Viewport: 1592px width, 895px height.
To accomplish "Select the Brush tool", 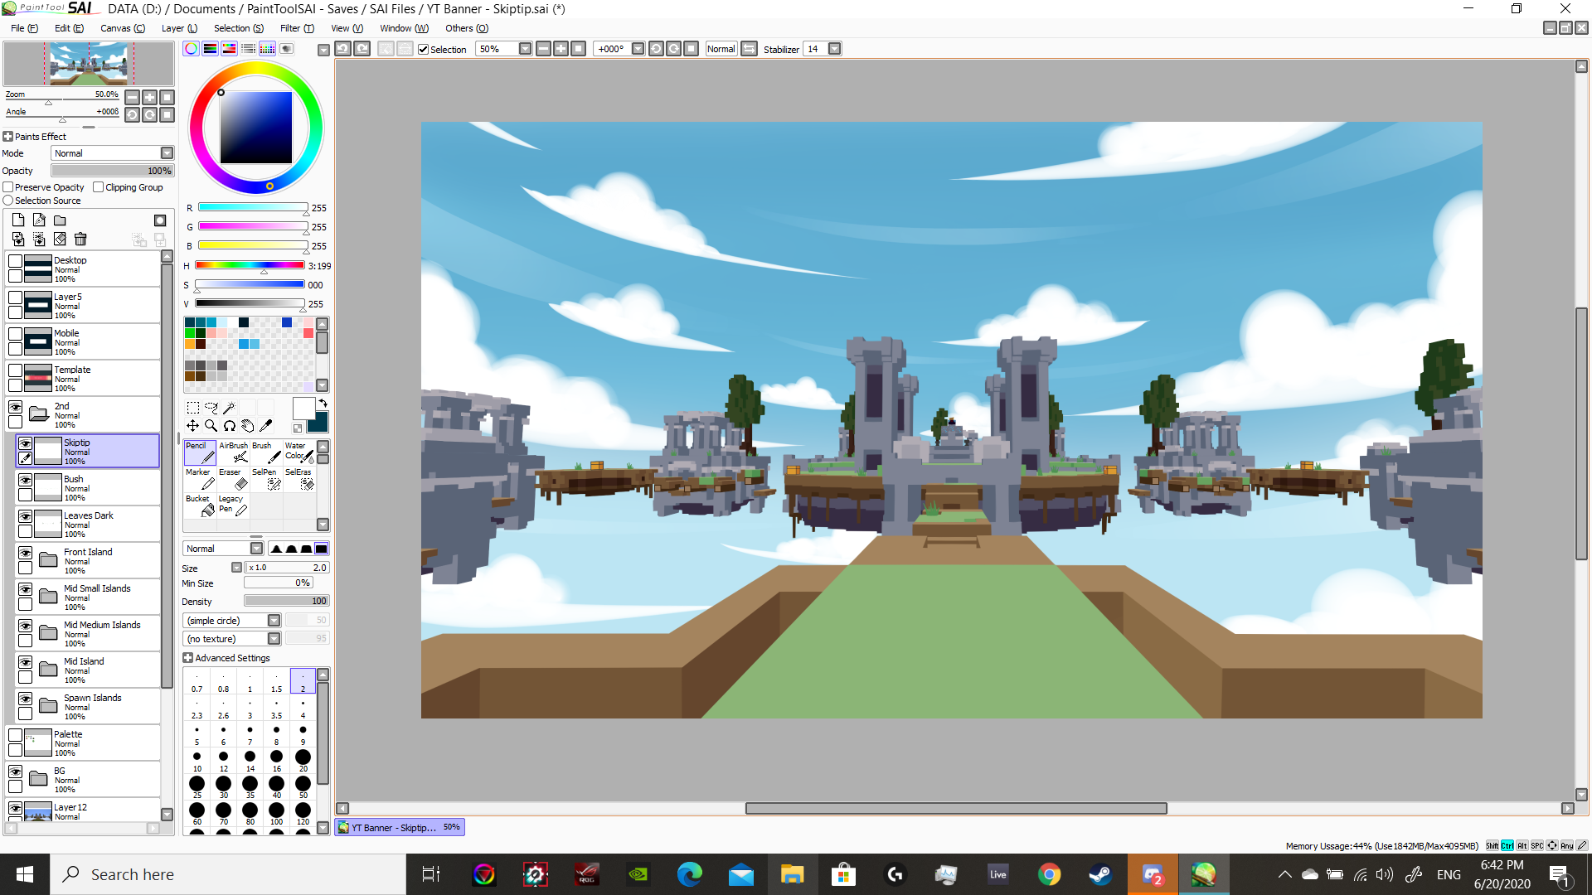I will (266, 452).
